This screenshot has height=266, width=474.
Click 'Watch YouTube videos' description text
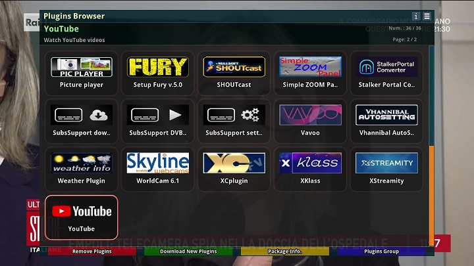click(74, 40)
